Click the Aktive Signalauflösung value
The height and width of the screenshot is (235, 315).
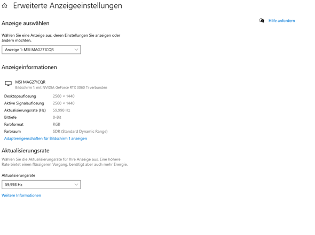pos(64,103)
